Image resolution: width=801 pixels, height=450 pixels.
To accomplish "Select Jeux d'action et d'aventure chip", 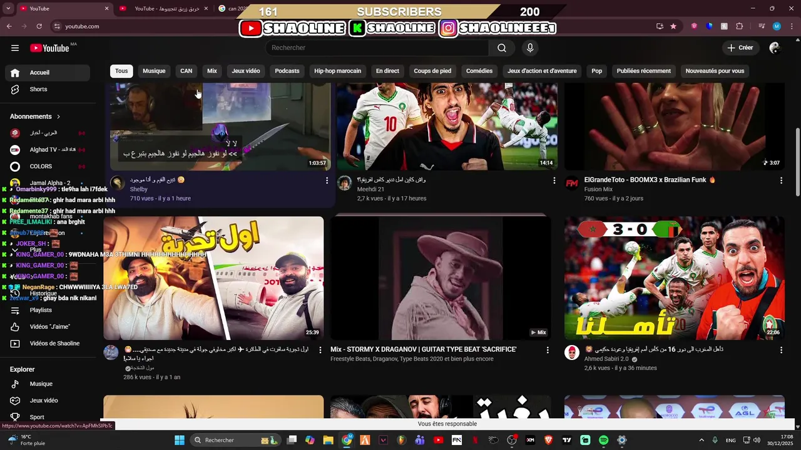I will pos(542,71).
